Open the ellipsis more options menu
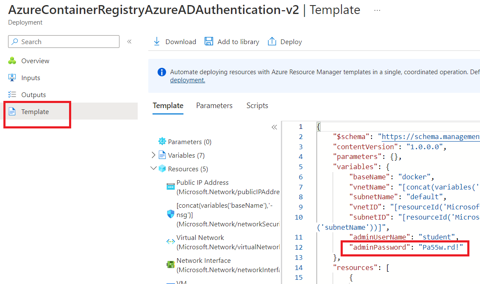480x284 pixels. point(377,10)
